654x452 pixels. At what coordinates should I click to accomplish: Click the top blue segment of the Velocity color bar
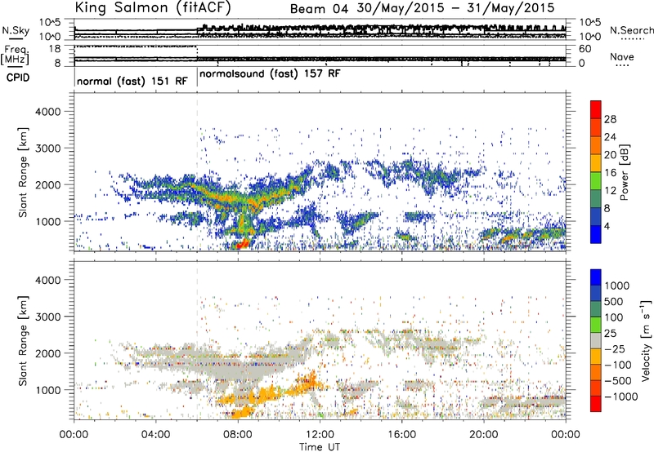596,277
